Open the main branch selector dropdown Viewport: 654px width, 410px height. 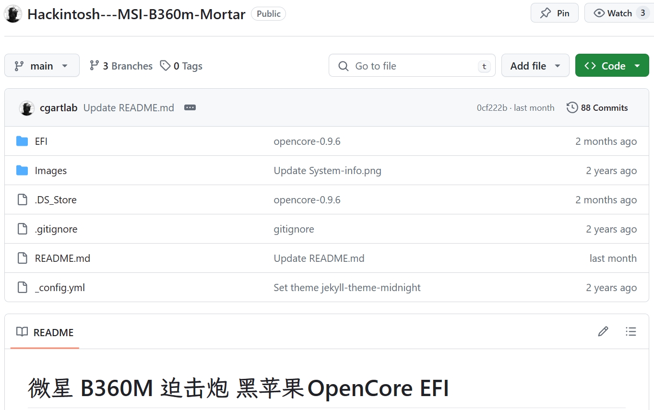42,66
